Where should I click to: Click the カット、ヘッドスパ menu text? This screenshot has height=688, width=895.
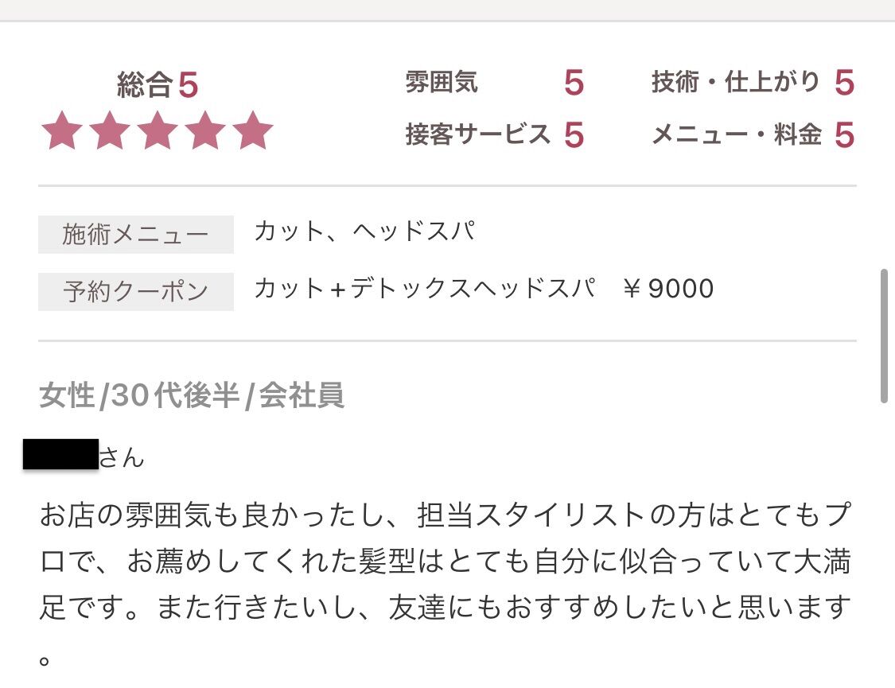[x=364, y=231]
